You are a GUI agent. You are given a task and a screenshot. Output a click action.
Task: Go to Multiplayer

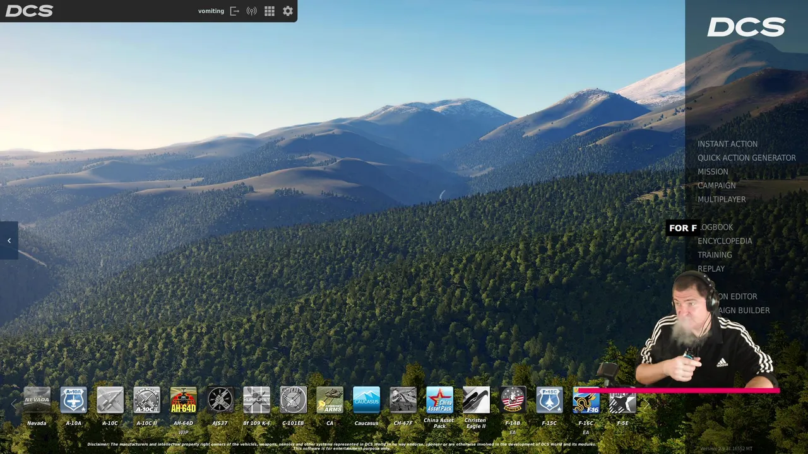coord(722,199)
